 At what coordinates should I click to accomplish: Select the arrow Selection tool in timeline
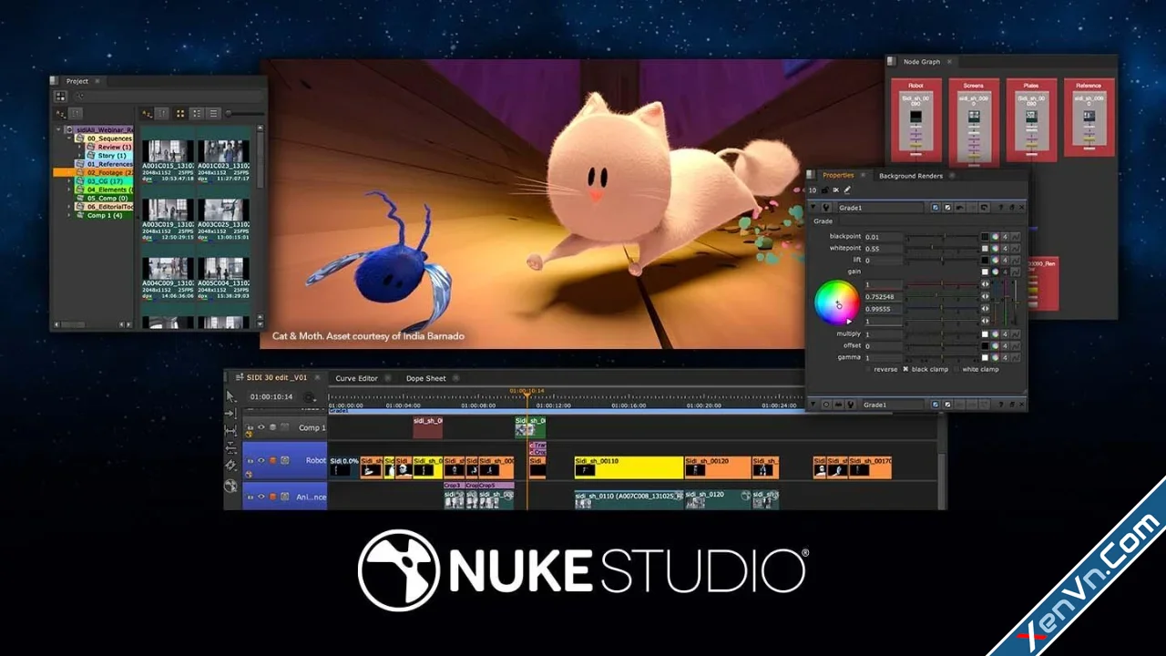tap(230, 396)
